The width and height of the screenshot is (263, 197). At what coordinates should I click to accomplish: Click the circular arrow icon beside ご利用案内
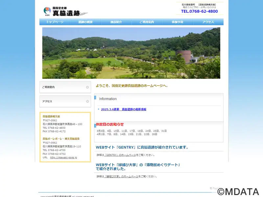coord(87,87)
